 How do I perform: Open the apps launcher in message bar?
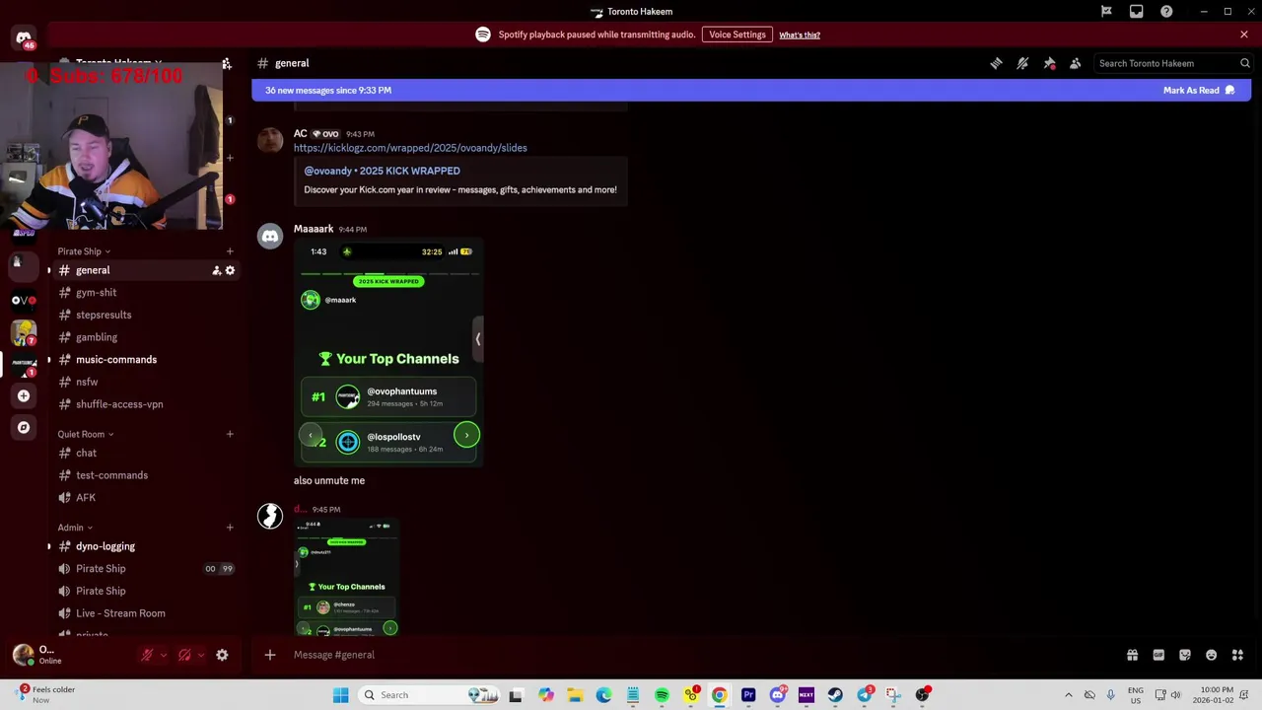pyautogui.click(x=1237, y=655)
